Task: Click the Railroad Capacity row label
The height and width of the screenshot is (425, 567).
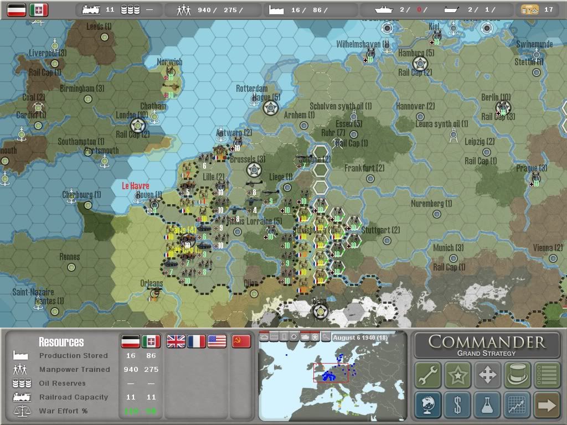Action: coord(74,397)
